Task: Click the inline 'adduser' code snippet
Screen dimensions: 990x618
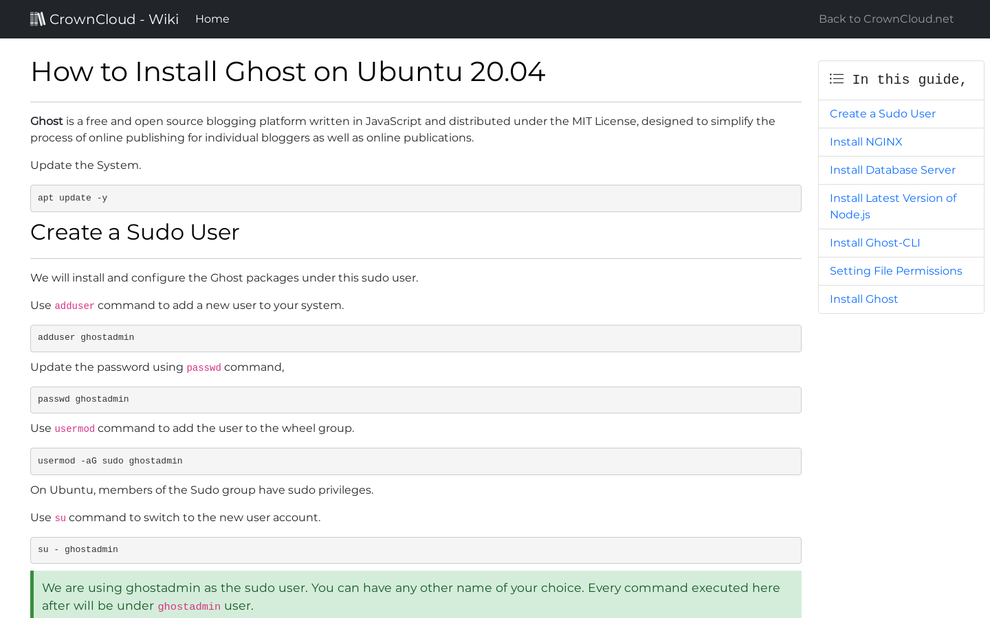Action: click(x=74, y=306)
